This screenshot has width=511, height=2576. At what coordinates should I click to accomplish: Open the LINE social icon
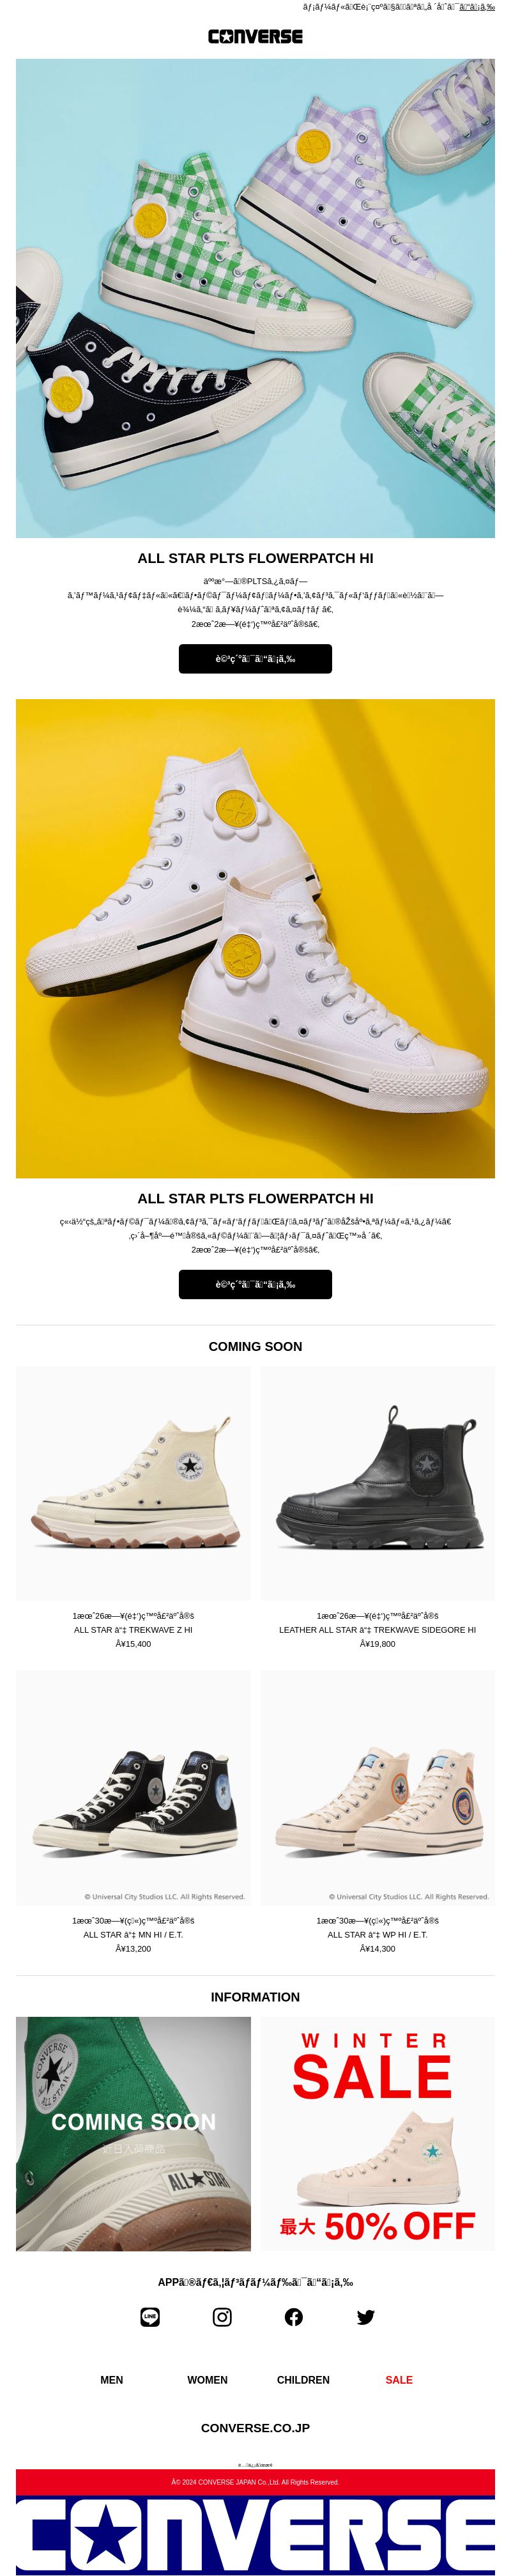150,2317
